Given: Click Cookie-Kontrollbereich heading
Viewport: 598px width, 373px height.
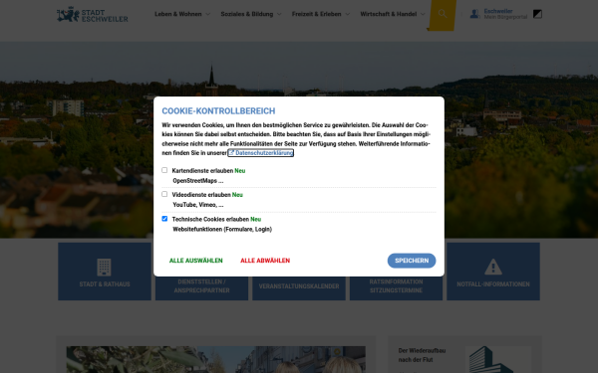Looking at the screenshot, I should 218,110.
